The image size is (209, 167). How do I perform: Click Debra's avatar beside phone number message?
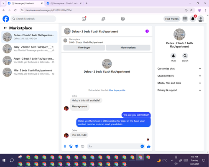[66, 135]
